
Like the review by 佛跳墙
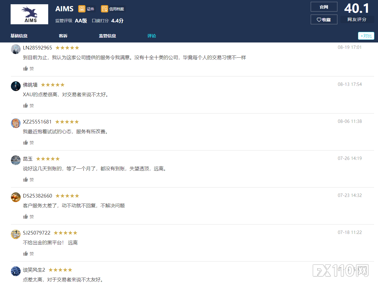pyautogui.click(x=28, y=106)
